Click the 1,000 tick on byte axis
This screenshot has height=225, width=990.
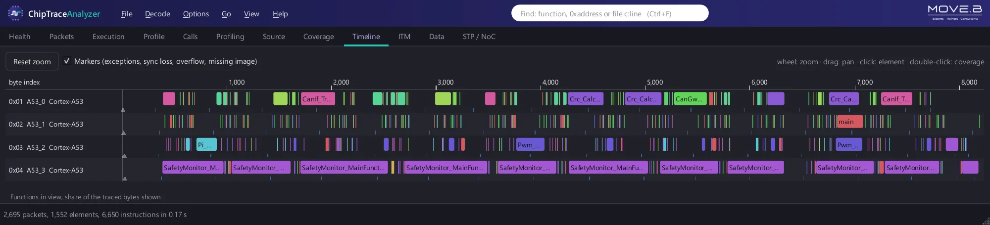tap(237, 82)
